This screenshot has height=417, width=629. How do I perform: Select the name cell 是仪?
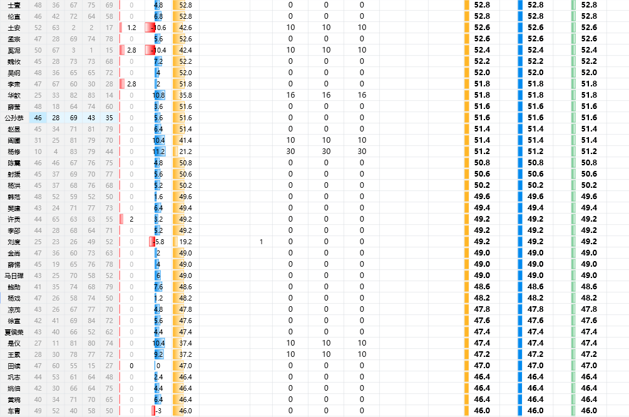[x=14, y=344]
